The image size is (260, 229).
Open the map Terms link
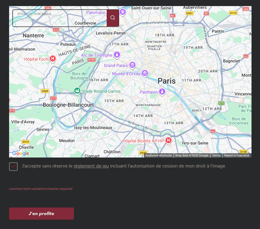coord(216,155)
